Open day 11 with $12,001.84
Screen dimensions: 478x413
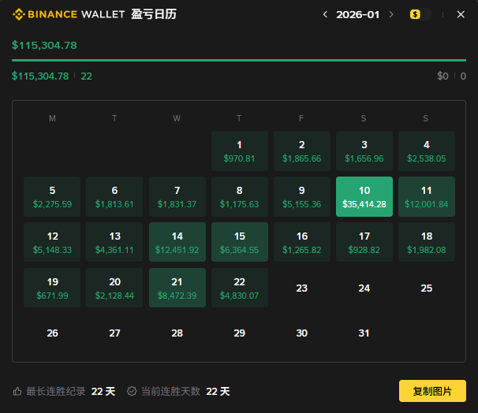pos(427,196)
